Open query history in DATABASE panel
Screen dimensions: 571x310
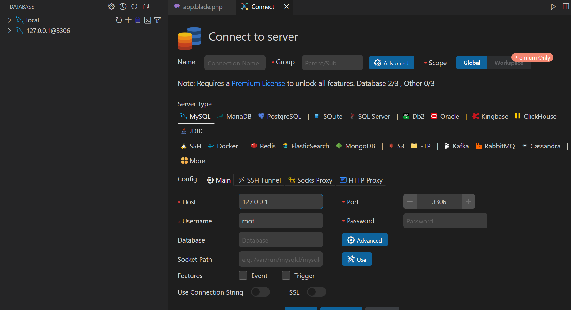pyautogui.click(x=123, y=6)
